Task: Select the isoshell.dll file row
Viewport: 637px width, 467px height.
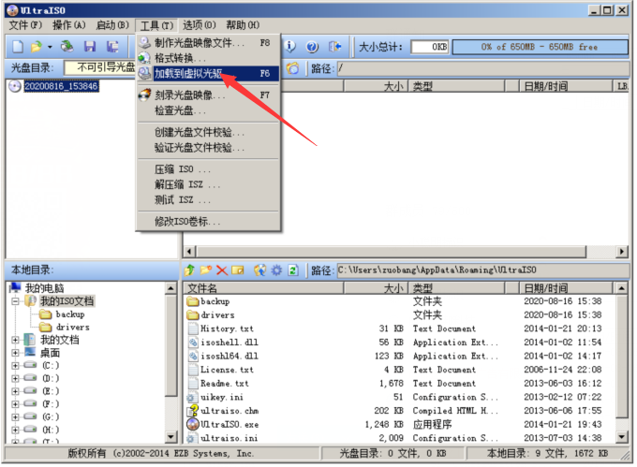Action: [399, 343]
